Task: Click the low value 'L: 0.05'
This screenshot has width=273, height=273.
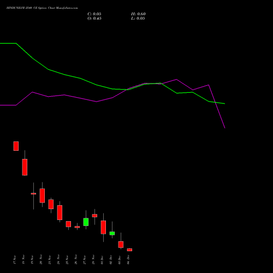Action: point(138,19)
